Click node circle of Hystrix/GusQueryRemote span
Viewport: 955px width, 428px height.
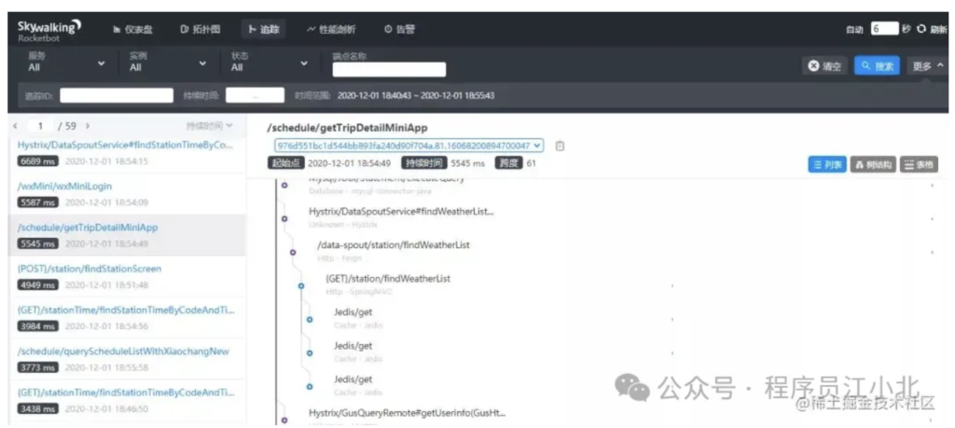click(284, 420)
